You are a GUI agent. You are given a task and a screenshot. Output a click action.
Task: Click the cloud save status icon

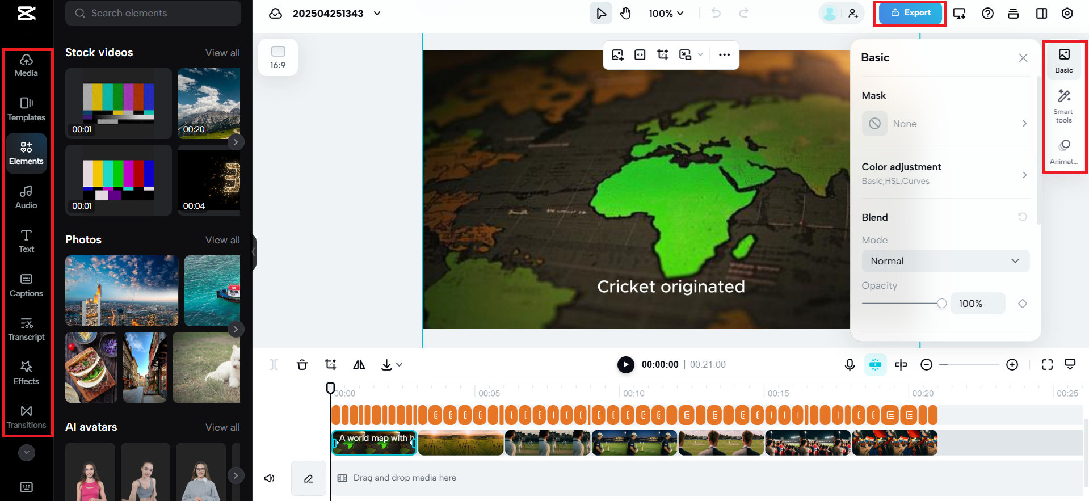click(276, 13)
